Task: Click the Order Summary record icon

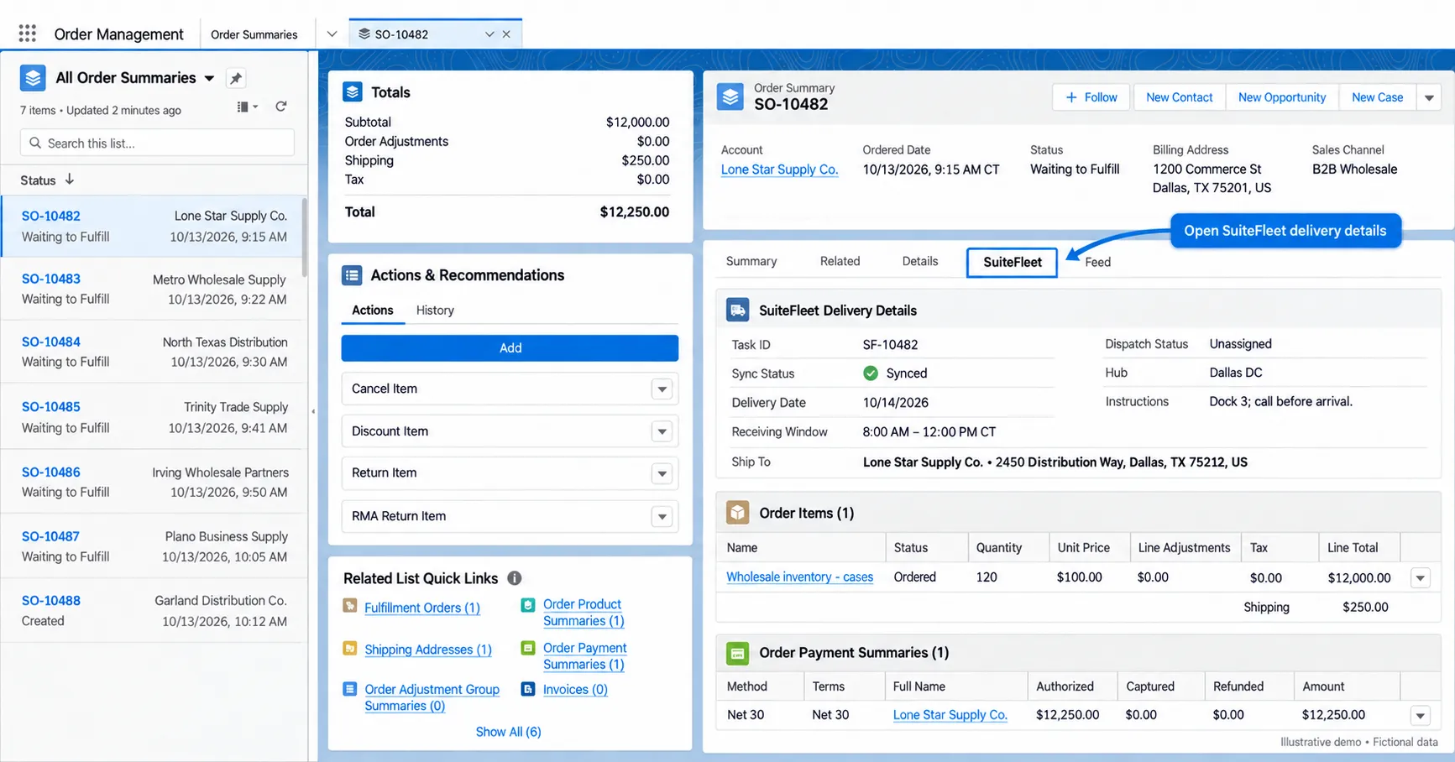Action: (730, 97)
